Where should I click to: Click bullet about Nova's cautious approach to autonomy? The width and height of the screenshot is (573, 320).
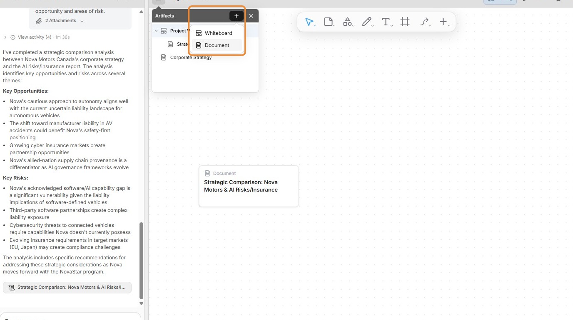click(x=70, y=108)
